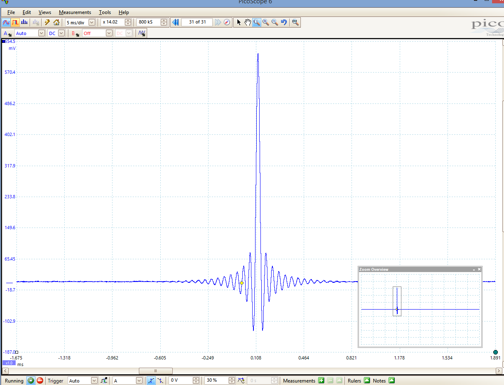The height and width of the screenshot is (385, 504).
Task: Click the Auto Setup lightning icon
Action: [47, 22]
